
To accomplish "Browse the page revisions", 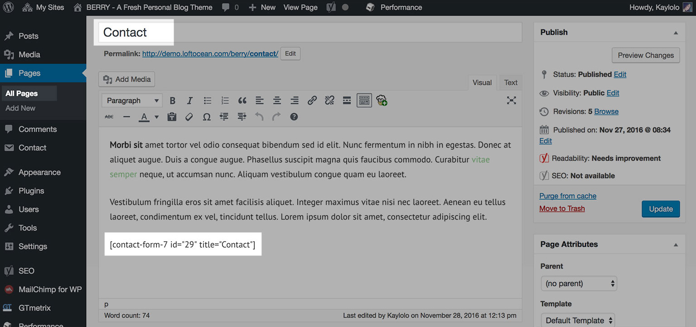I will point(605,111).
